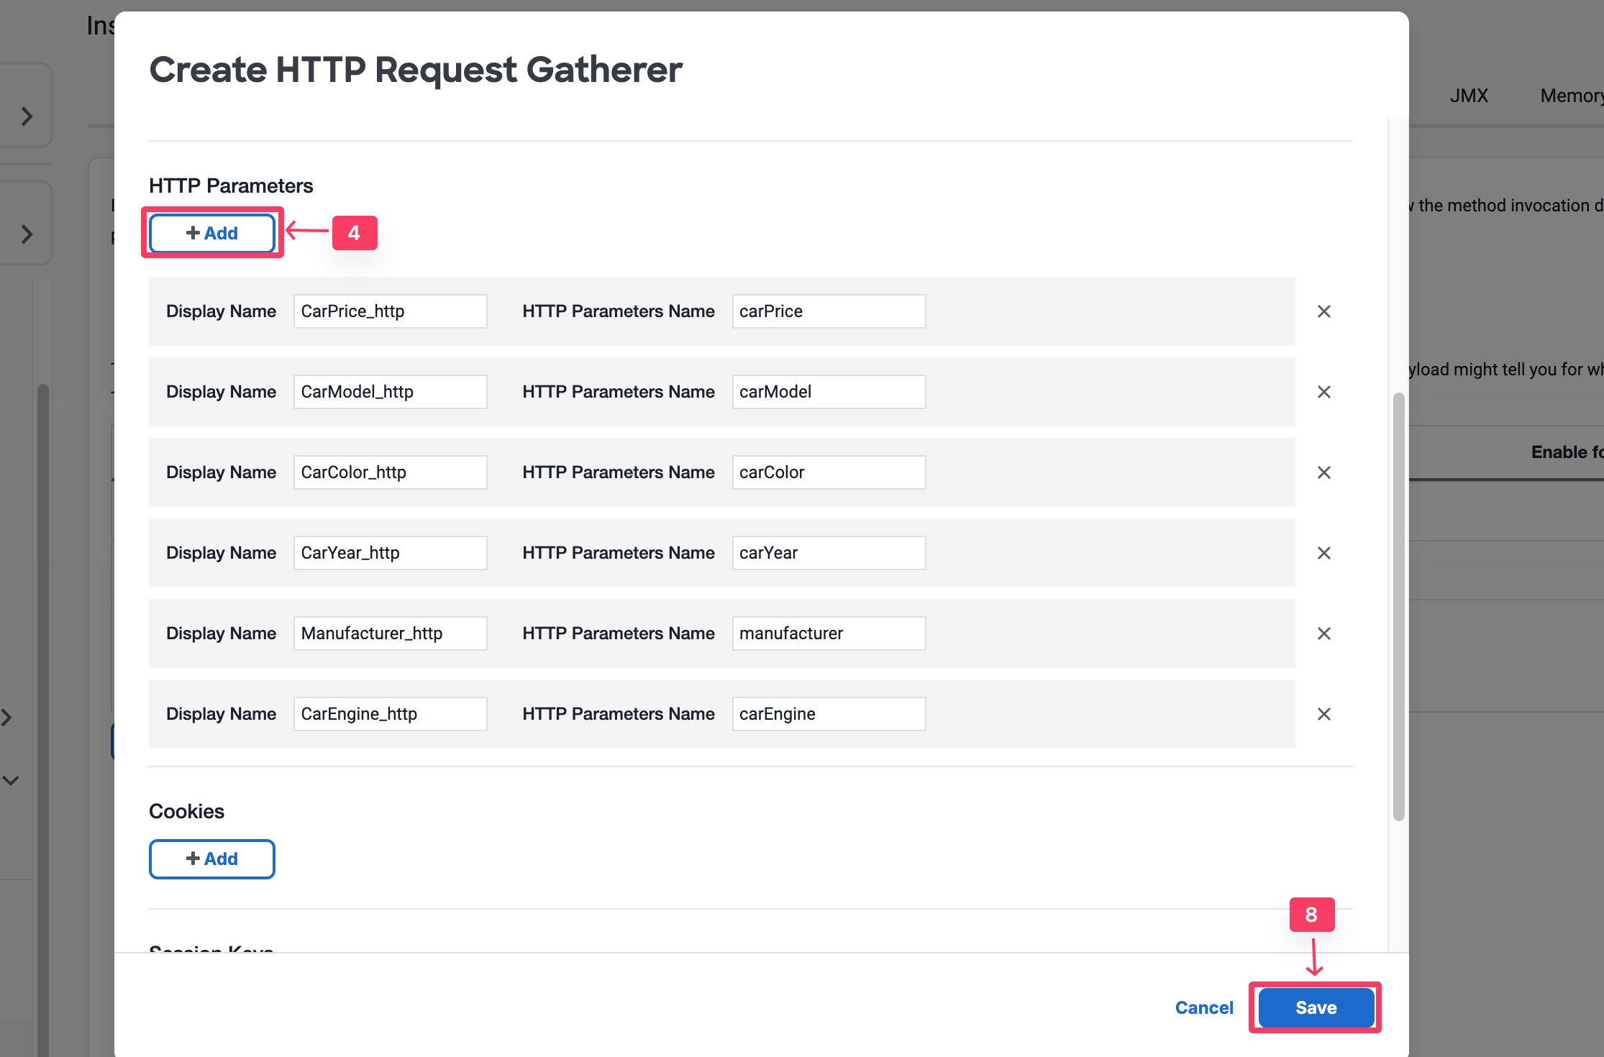Add a new HTTP Parameter

pyautogui.click(x=212, y=233)
